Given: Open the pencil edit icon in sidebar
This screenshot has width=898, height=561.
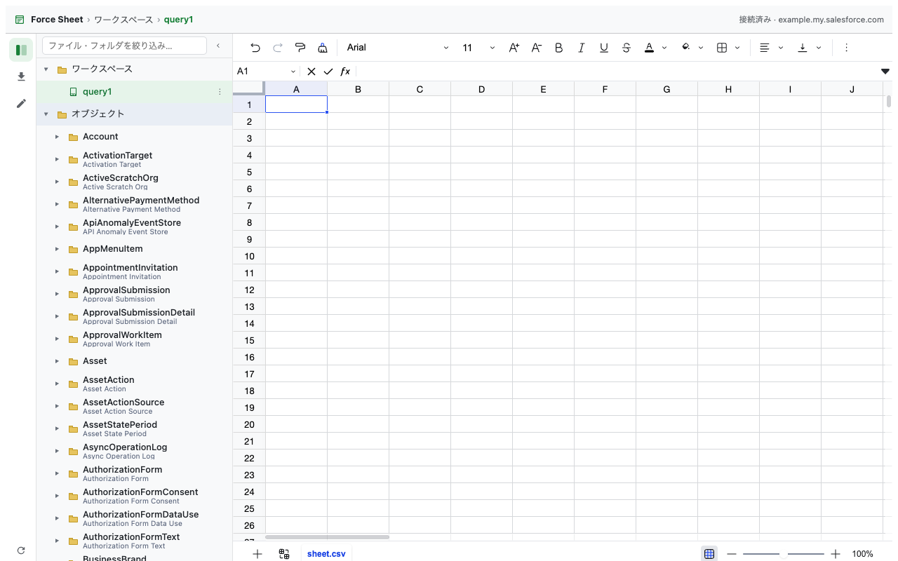Looking at the screenshot, I should [x=21, y=103].
